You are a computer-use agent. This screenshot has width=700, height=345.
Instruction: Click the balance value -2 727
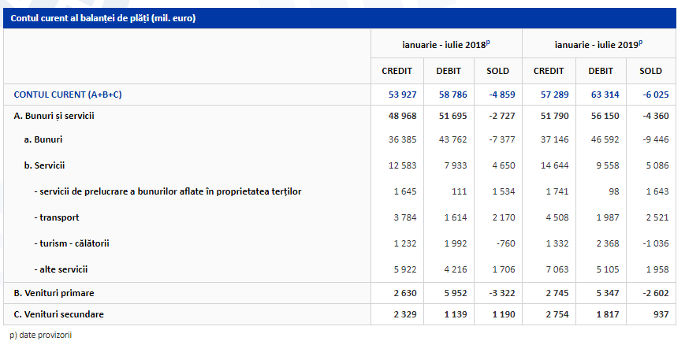[501, 116]
